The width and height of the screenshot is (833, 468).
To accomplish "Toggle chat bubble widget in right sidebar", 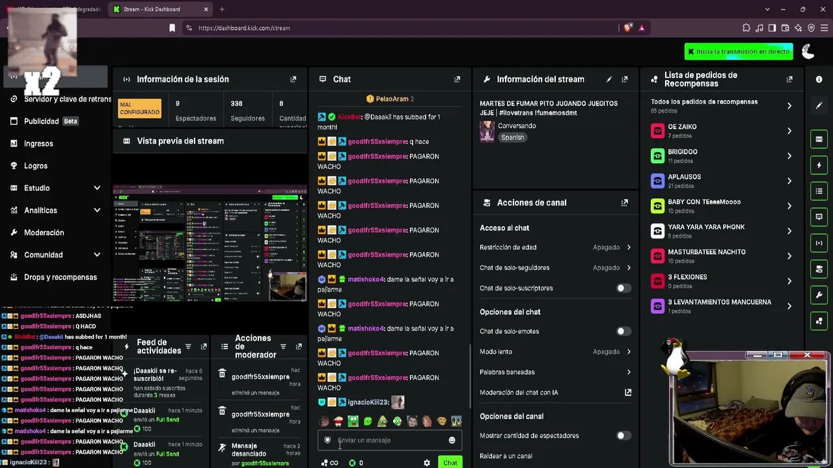I will (x=819, y=217).
